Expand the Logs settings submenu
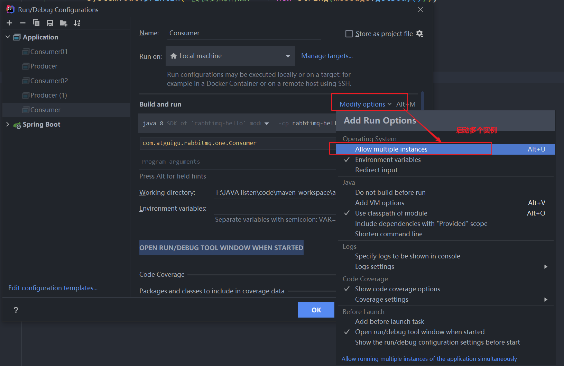564x366 pixels. pos(445,266)
